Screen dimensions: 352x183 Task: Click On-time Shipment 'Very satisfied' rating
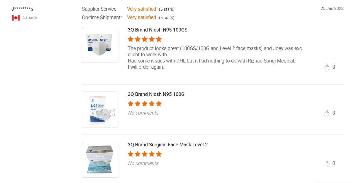pos(141,17)
